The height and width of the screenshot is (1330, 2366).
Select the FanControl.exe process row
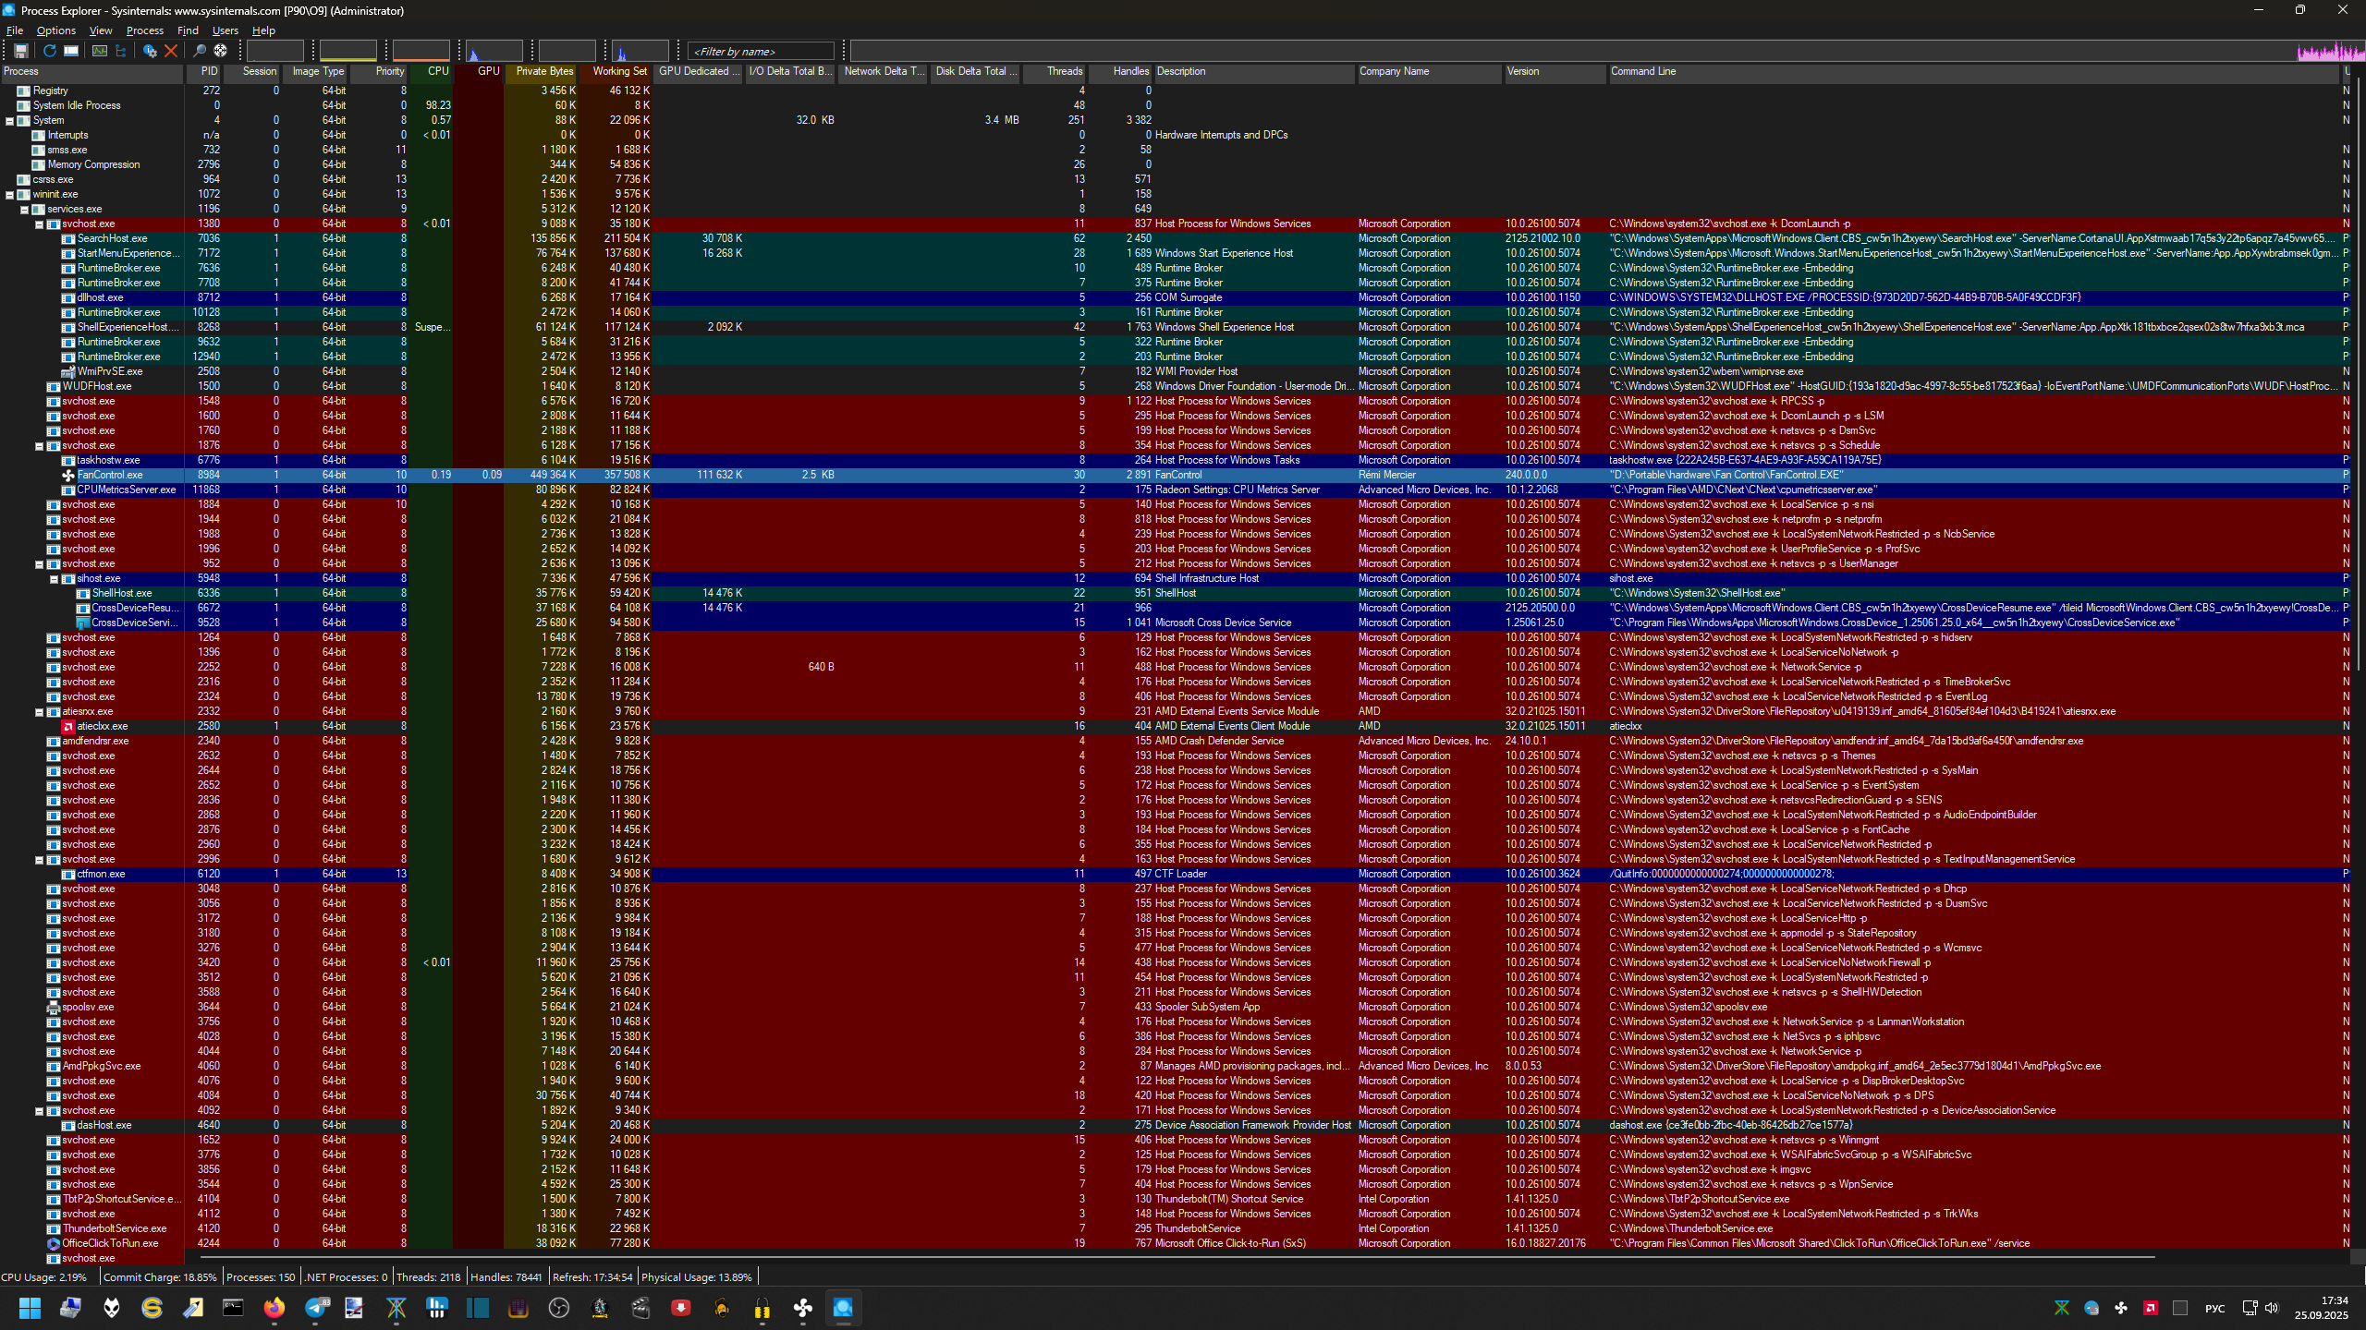click(110, 475)
